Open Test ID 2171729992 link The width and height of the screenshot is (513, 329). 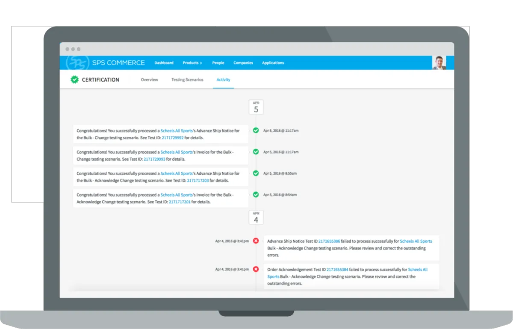pyautogui.click(x=173, y=138)
